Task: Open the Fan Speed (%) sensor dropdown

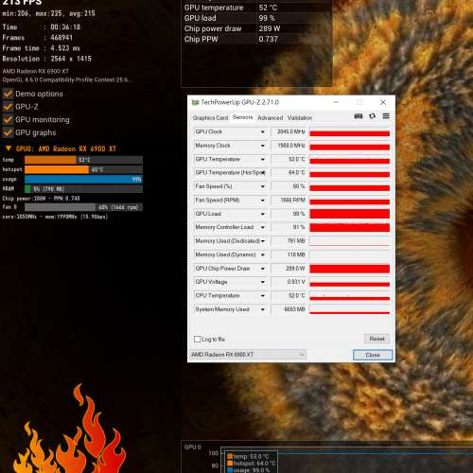Action: (263, 186)
